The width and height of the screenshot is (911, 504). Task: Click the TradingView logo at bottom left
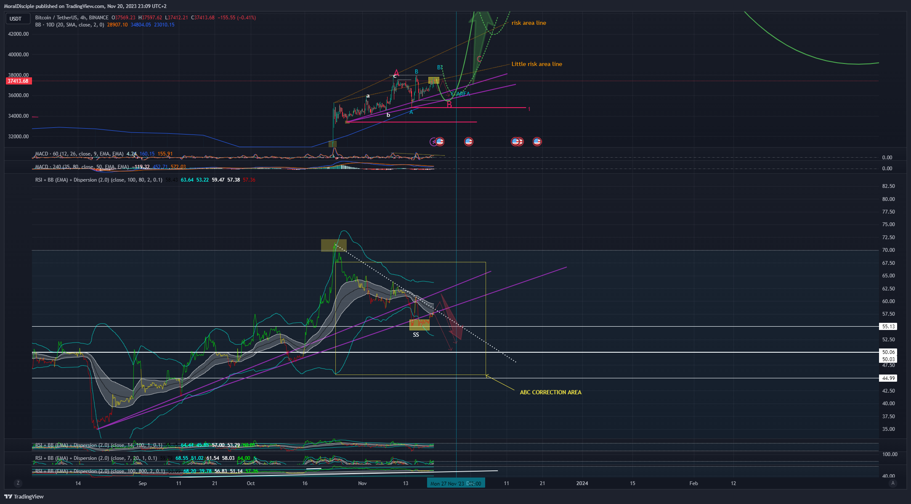[24, 496]
